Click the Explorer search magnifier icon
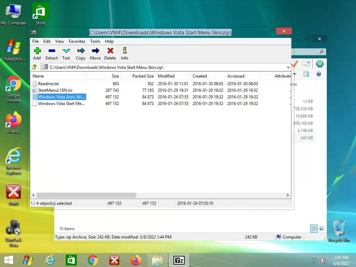 (321, 52)
